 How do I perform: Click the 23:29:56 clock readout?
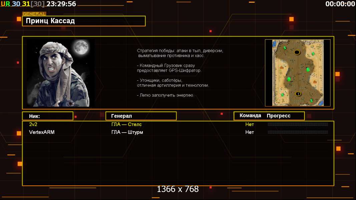pyautogui.click(x=61, y=4)
